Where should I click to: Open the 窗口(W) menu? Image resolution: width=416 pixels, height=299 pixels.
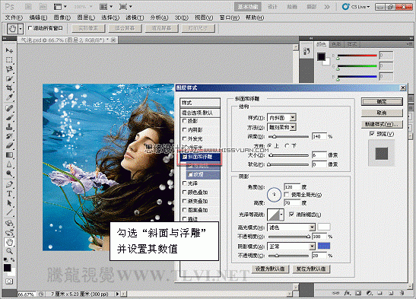pyautogui.click(x=230, y=17)
